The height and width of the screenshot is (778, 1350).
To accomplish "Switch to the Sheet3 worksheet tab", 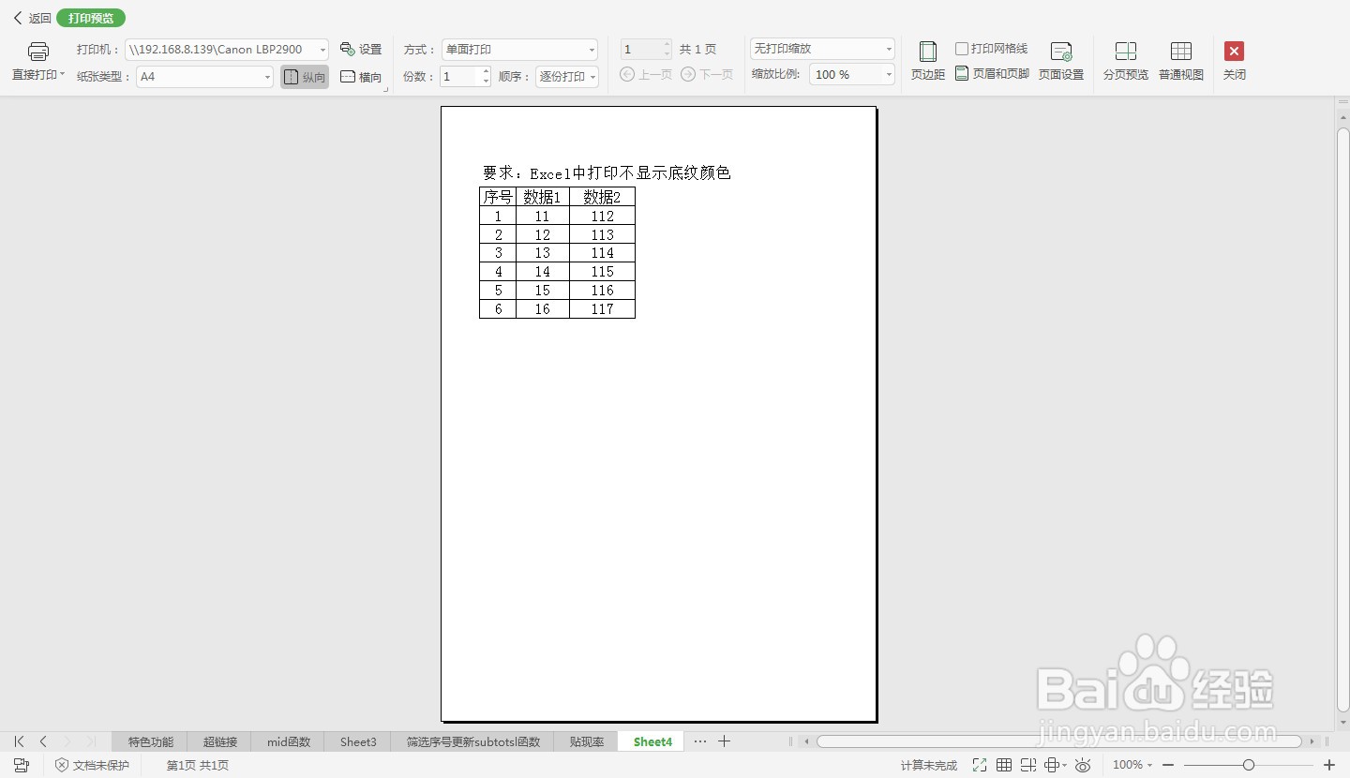I will click(357, 741).
